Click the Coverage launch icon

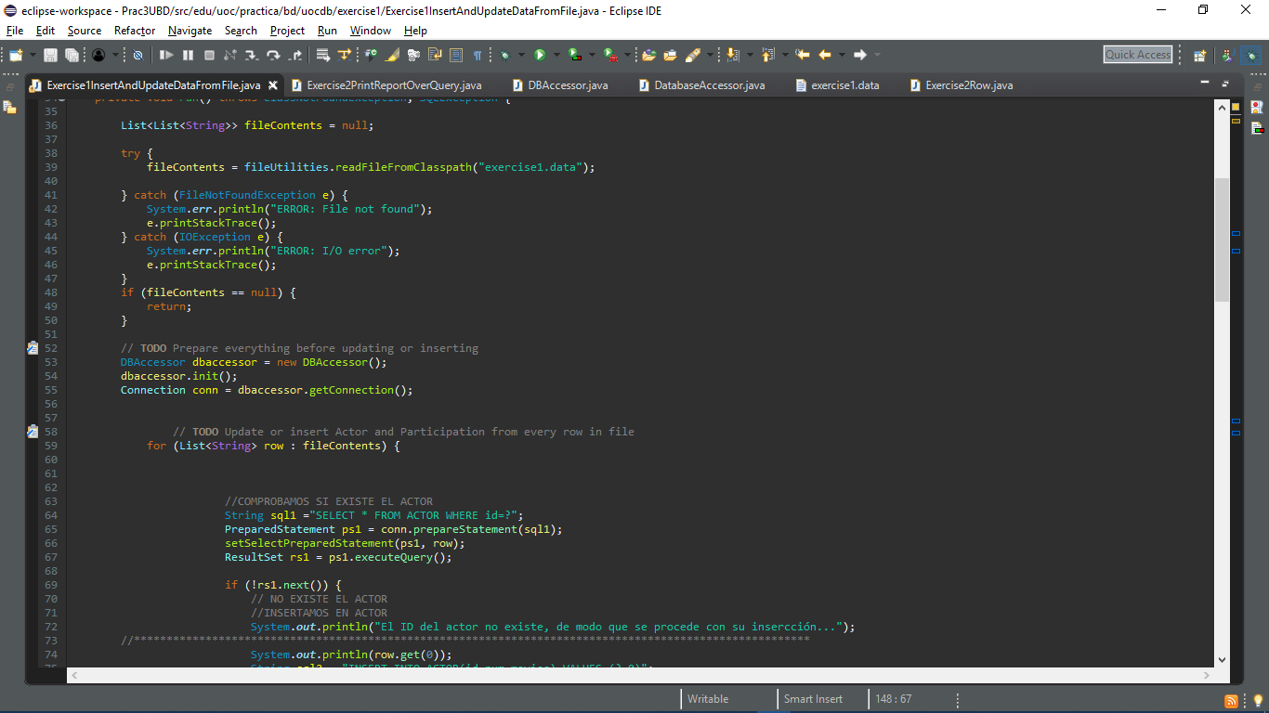coord(576,55)
